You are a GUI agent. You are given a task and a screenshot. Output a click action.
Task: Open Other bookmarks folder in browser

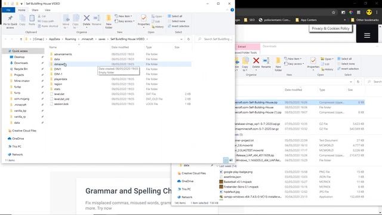[365, 20]
